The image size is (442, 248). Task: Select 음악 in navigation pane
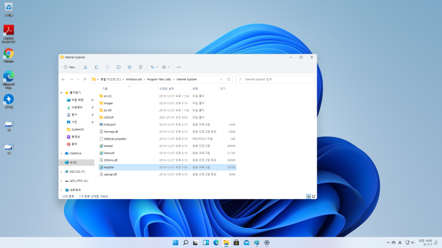(x=74, y=144)
